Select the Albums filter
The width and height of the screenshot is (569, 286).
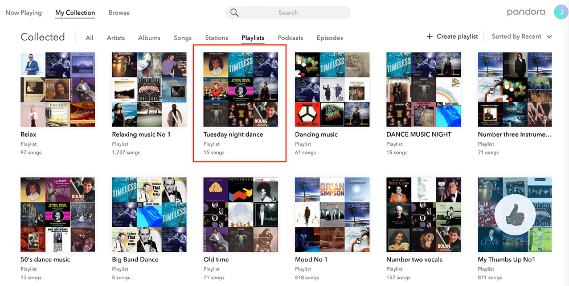point(149,38)
